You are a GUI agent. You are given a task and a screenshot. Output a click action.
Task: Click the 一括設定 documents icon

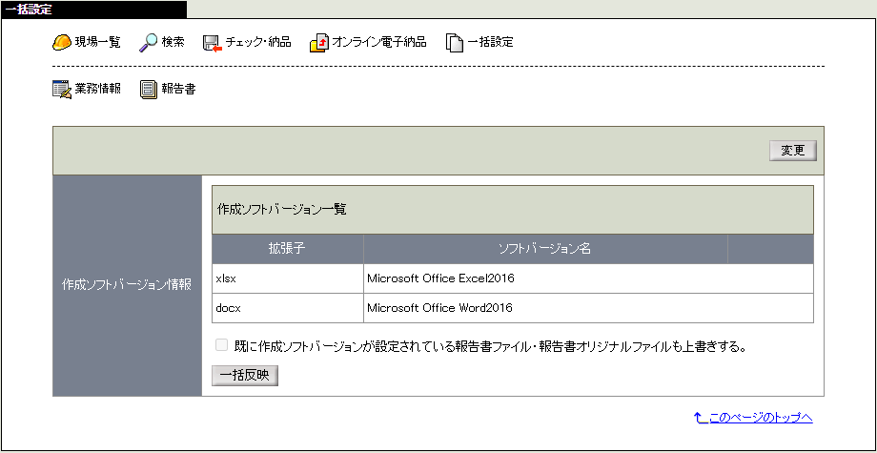(455, 43)
